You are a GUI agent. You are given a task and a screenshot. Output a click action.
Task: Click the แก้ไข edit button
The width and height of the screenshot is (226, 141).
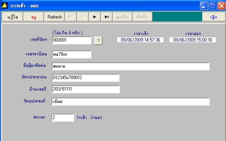pyautogui.click(x=13, y=17)
